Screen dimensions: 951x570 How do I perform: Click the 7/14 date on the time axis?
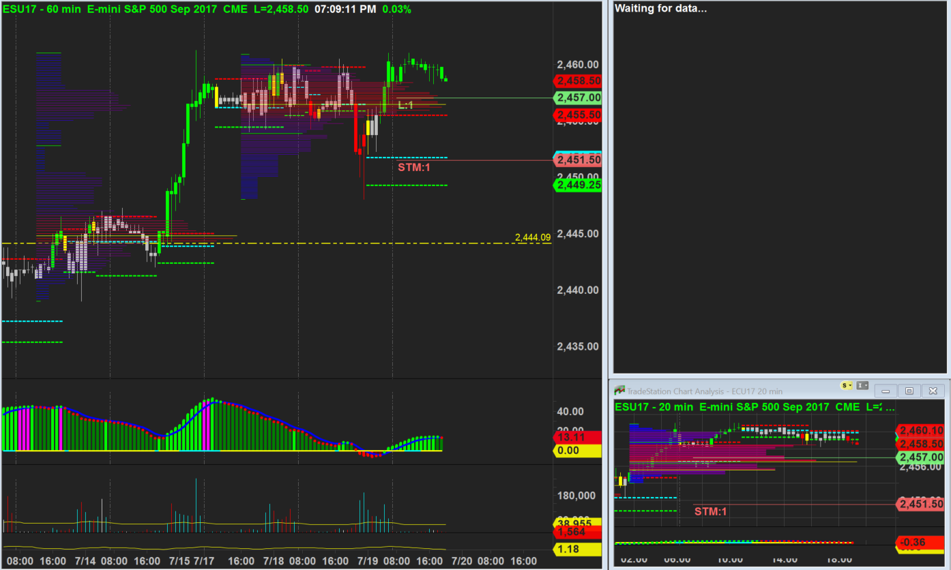click(x=85, y=561)
